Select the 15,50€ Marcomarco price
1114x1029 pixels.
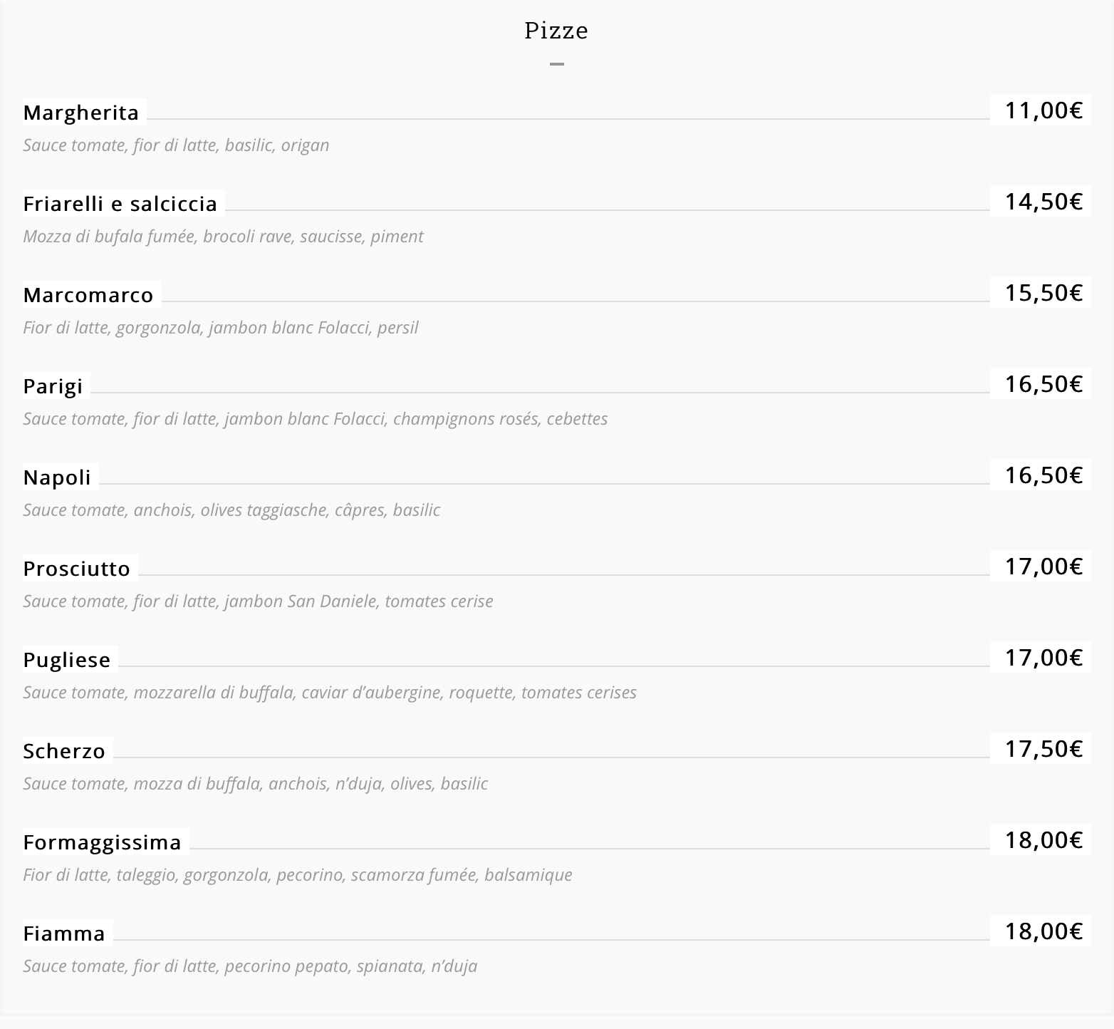coord(1043,293)
